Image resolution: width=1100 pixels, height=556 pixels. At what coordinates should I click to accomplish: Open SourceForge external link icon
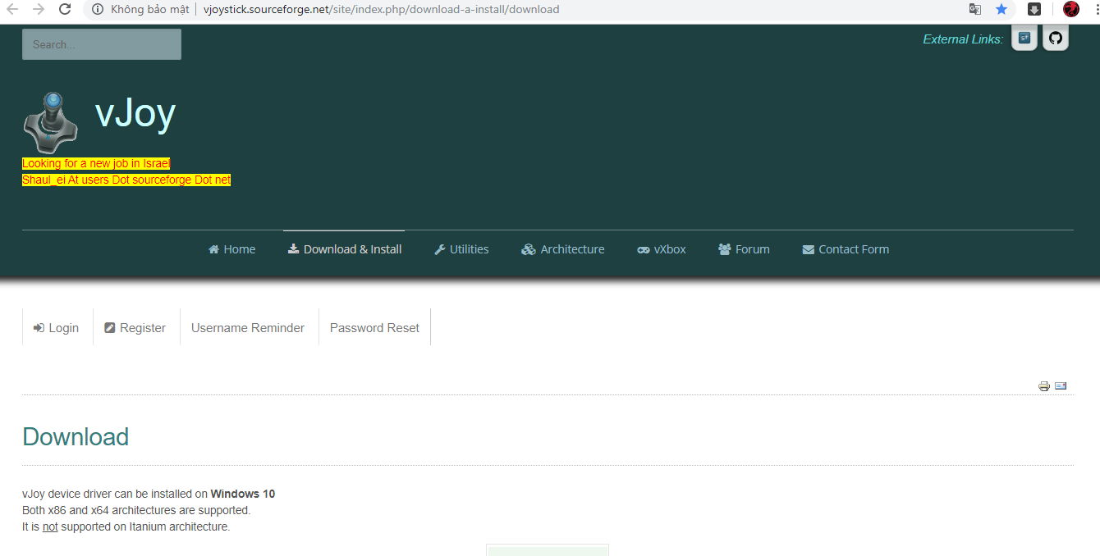pyautogui.click(x=1024, y=38)
